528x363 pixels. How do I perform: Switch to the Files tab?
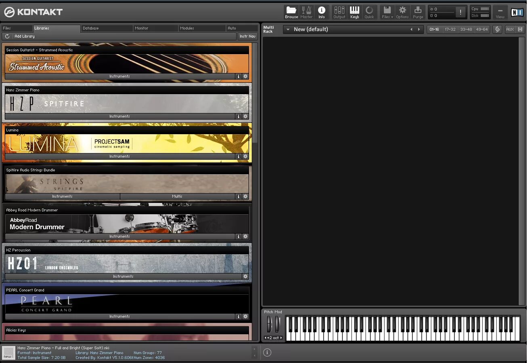coord(17,28)
